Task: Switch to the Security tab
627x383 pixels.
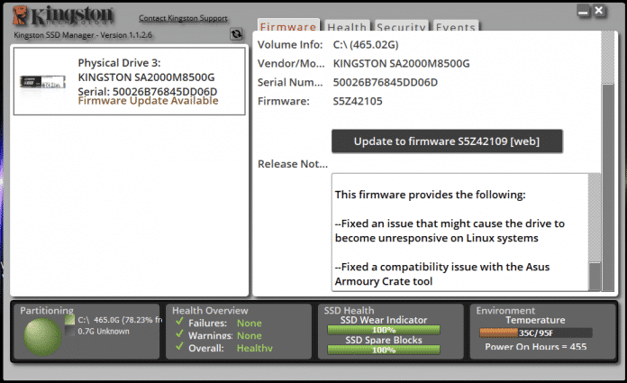Action: pyautogui.click(x=401, y=26)
